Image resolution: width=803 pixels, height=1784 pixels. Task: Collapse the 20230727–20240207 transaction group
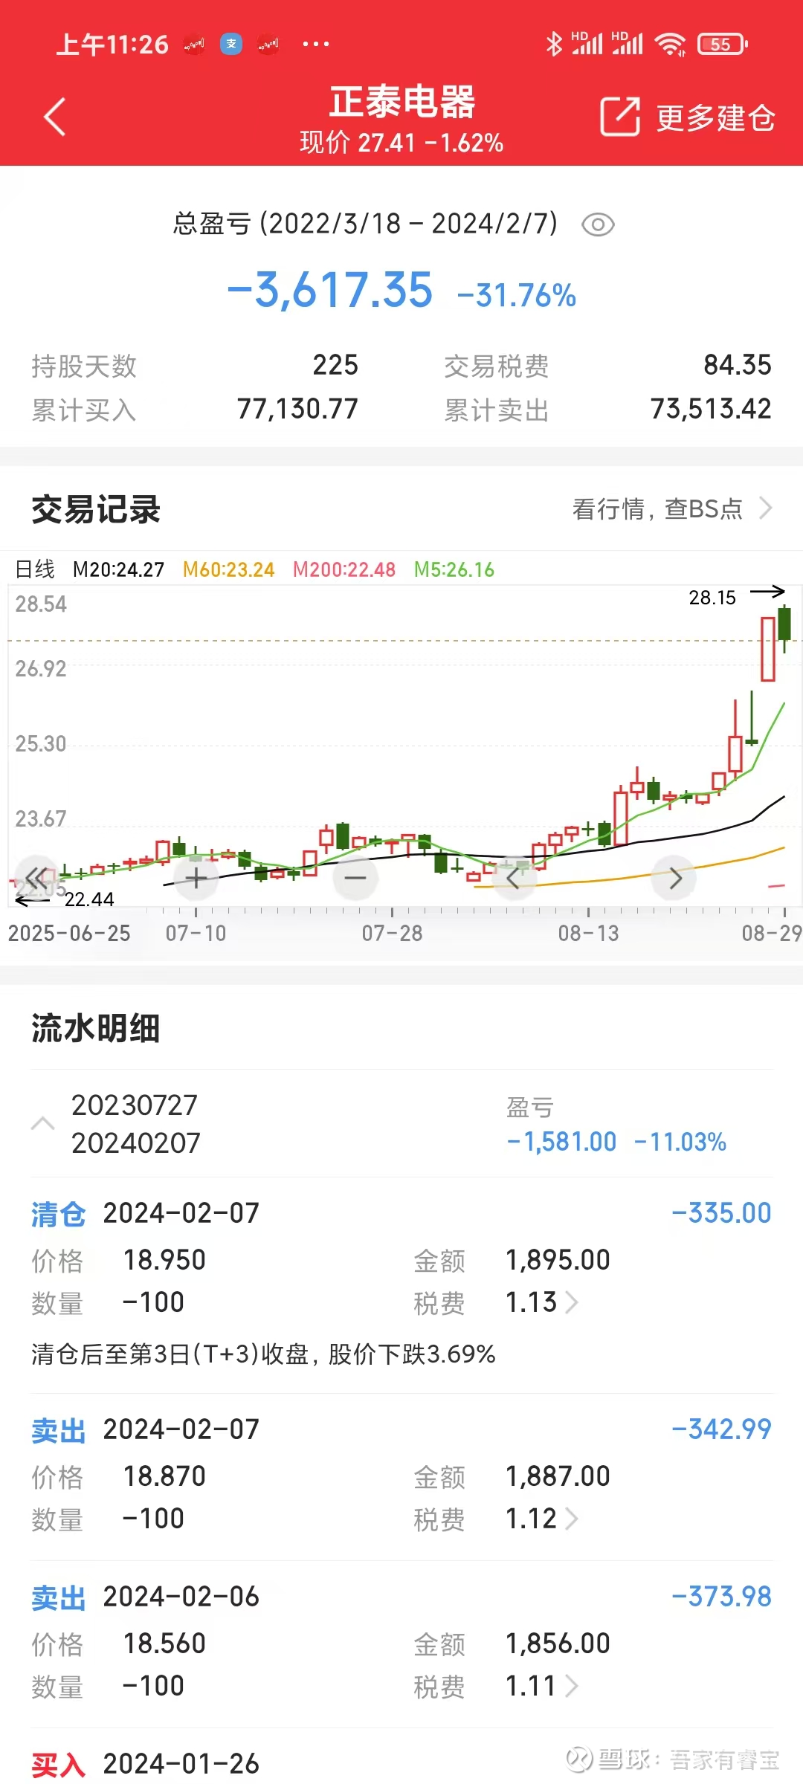[x=42, y=1123]
